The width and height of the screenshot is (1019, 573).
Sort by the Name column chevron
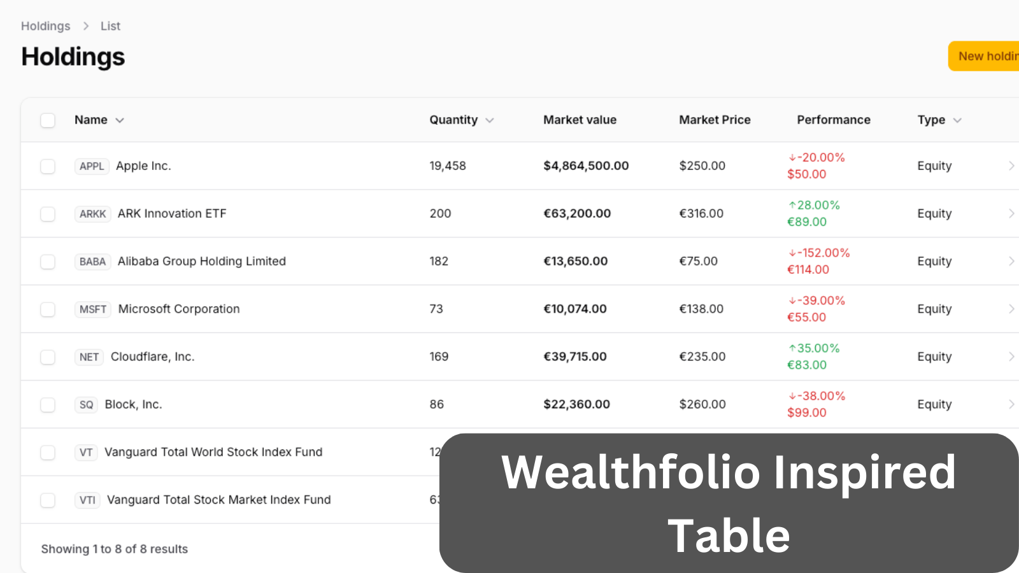pyautogui.click(x=120, y=120)
